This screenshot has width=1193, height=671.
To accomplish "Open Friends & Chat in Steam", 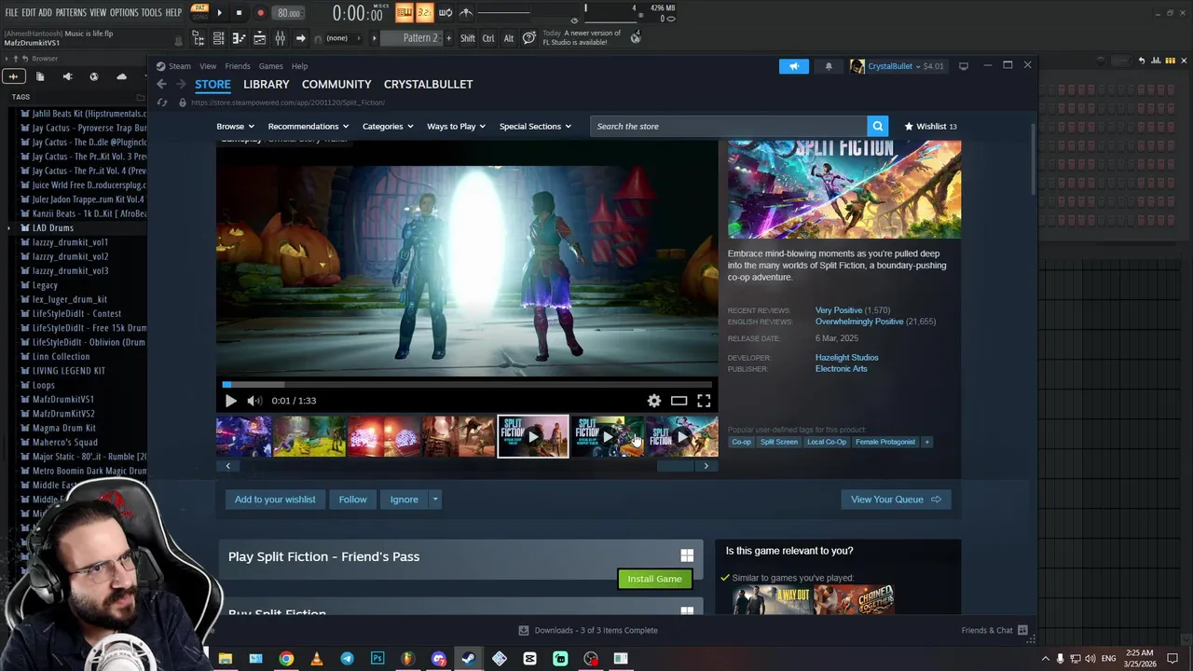I will click(994, 630).
